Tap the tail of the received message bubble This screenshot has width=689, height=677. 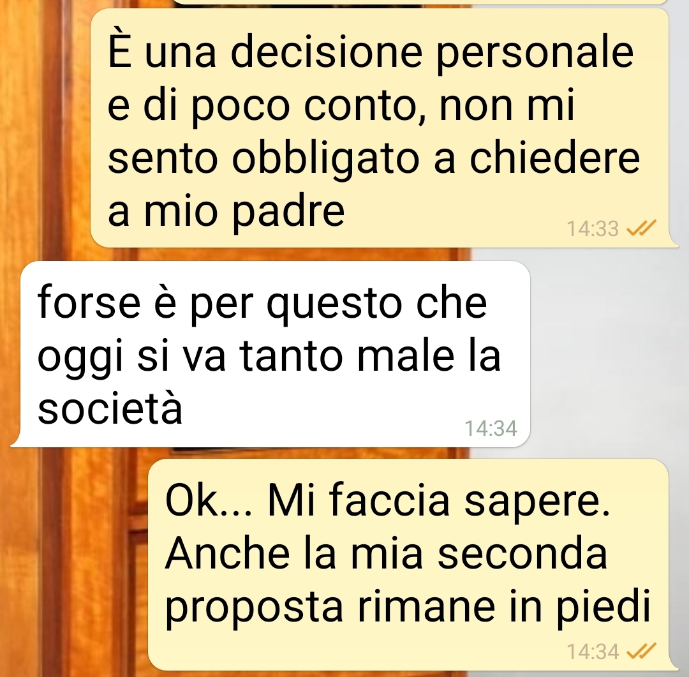(16, 442)
